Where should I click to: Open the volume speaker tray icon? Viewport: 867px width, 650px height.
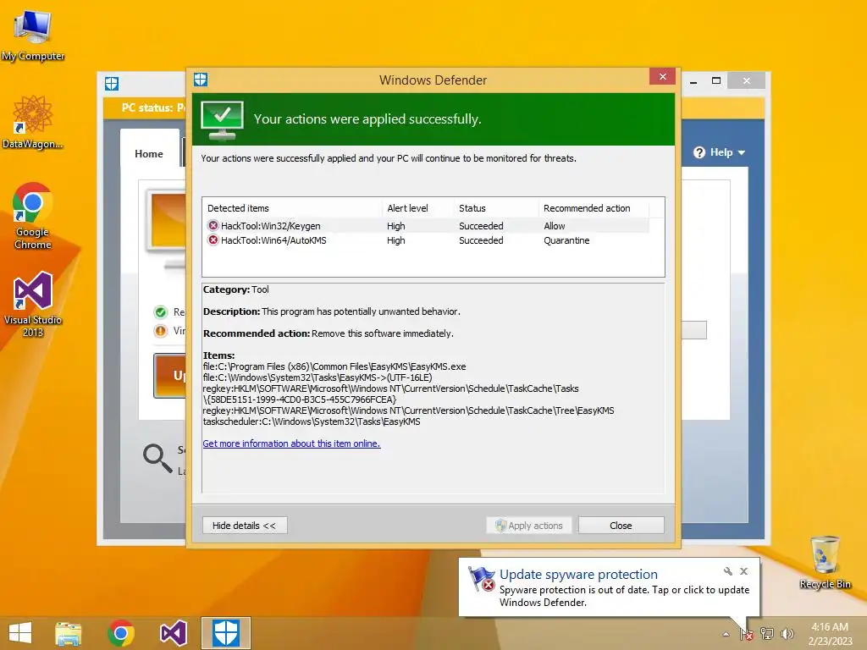pos(787,634)
